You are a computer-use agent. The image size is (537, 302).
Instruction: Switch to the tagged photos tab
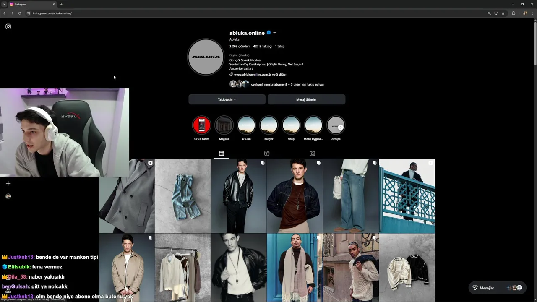tap(312, 154)
